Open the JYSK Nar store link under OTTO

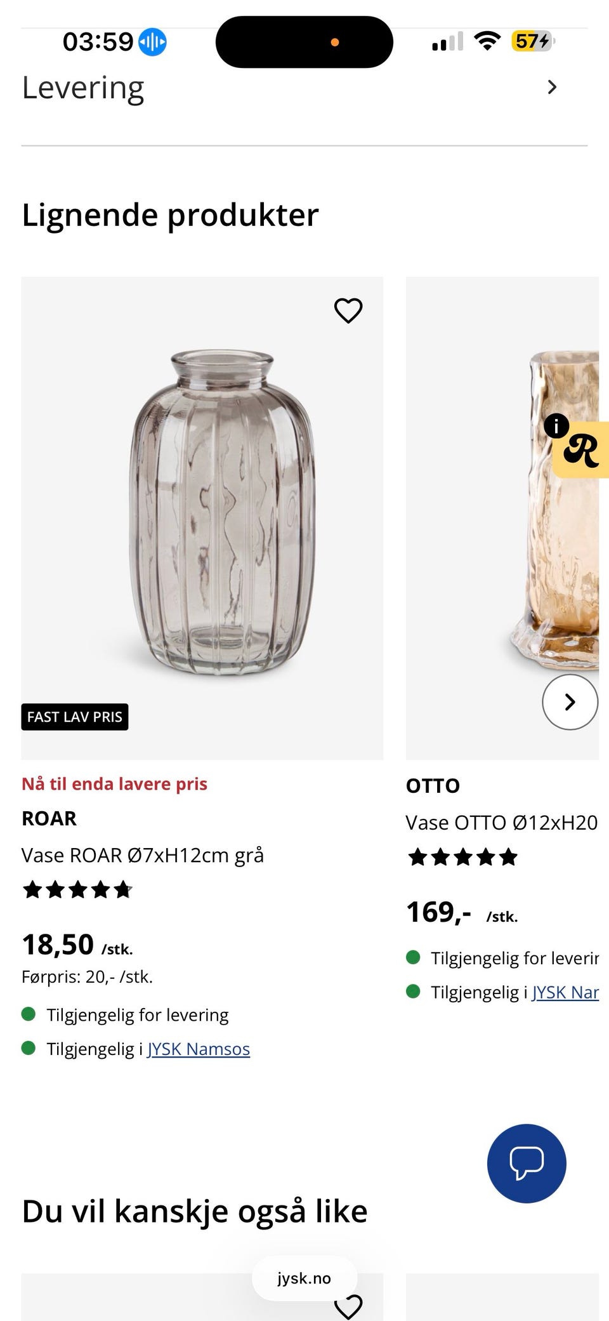pos(565,992)
